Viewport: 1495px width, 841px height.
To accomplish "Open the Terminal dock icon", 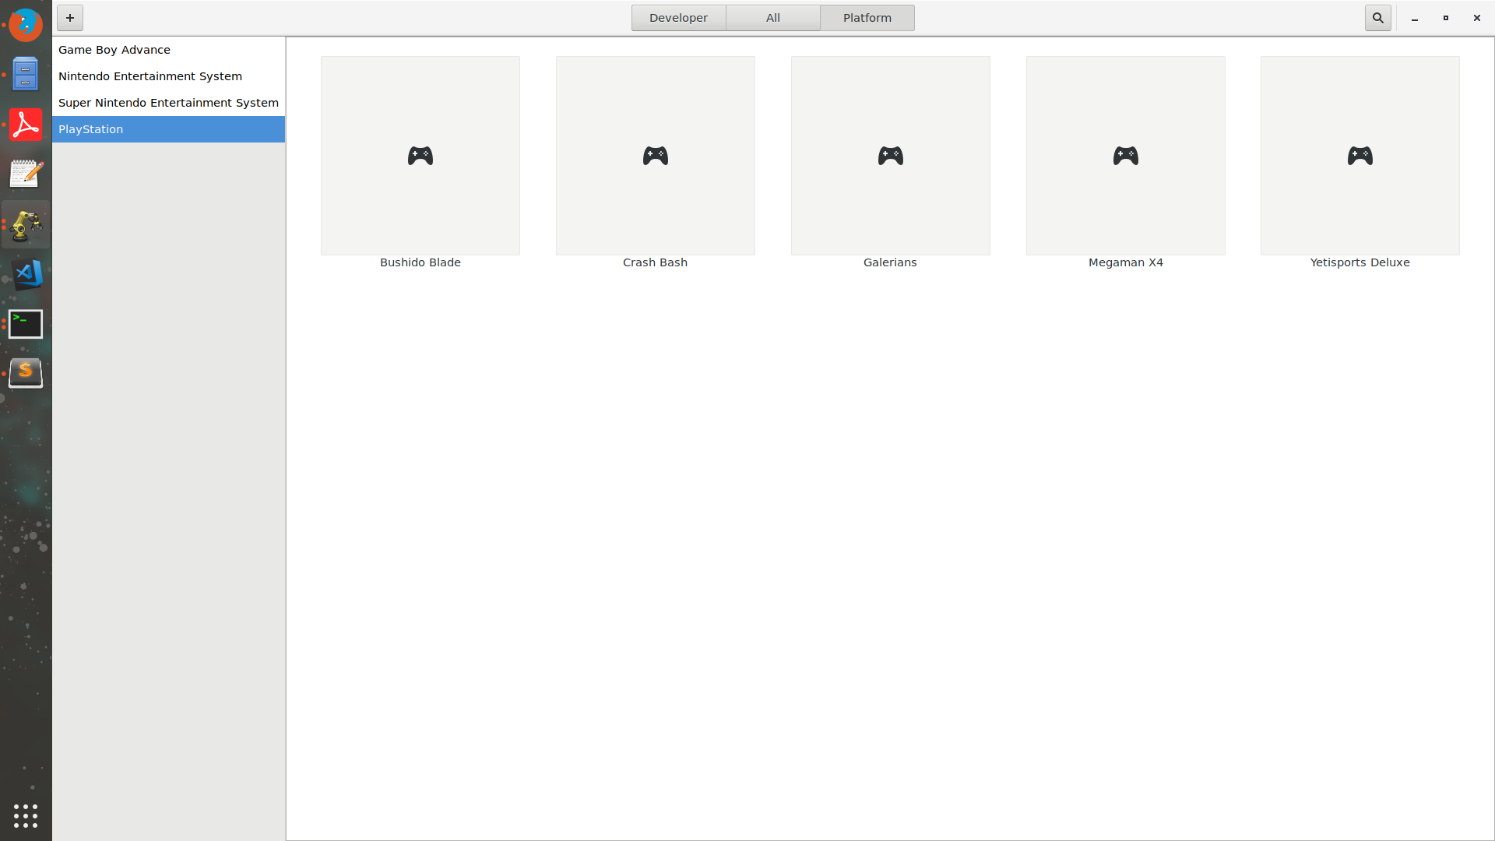I will [26, 324].
